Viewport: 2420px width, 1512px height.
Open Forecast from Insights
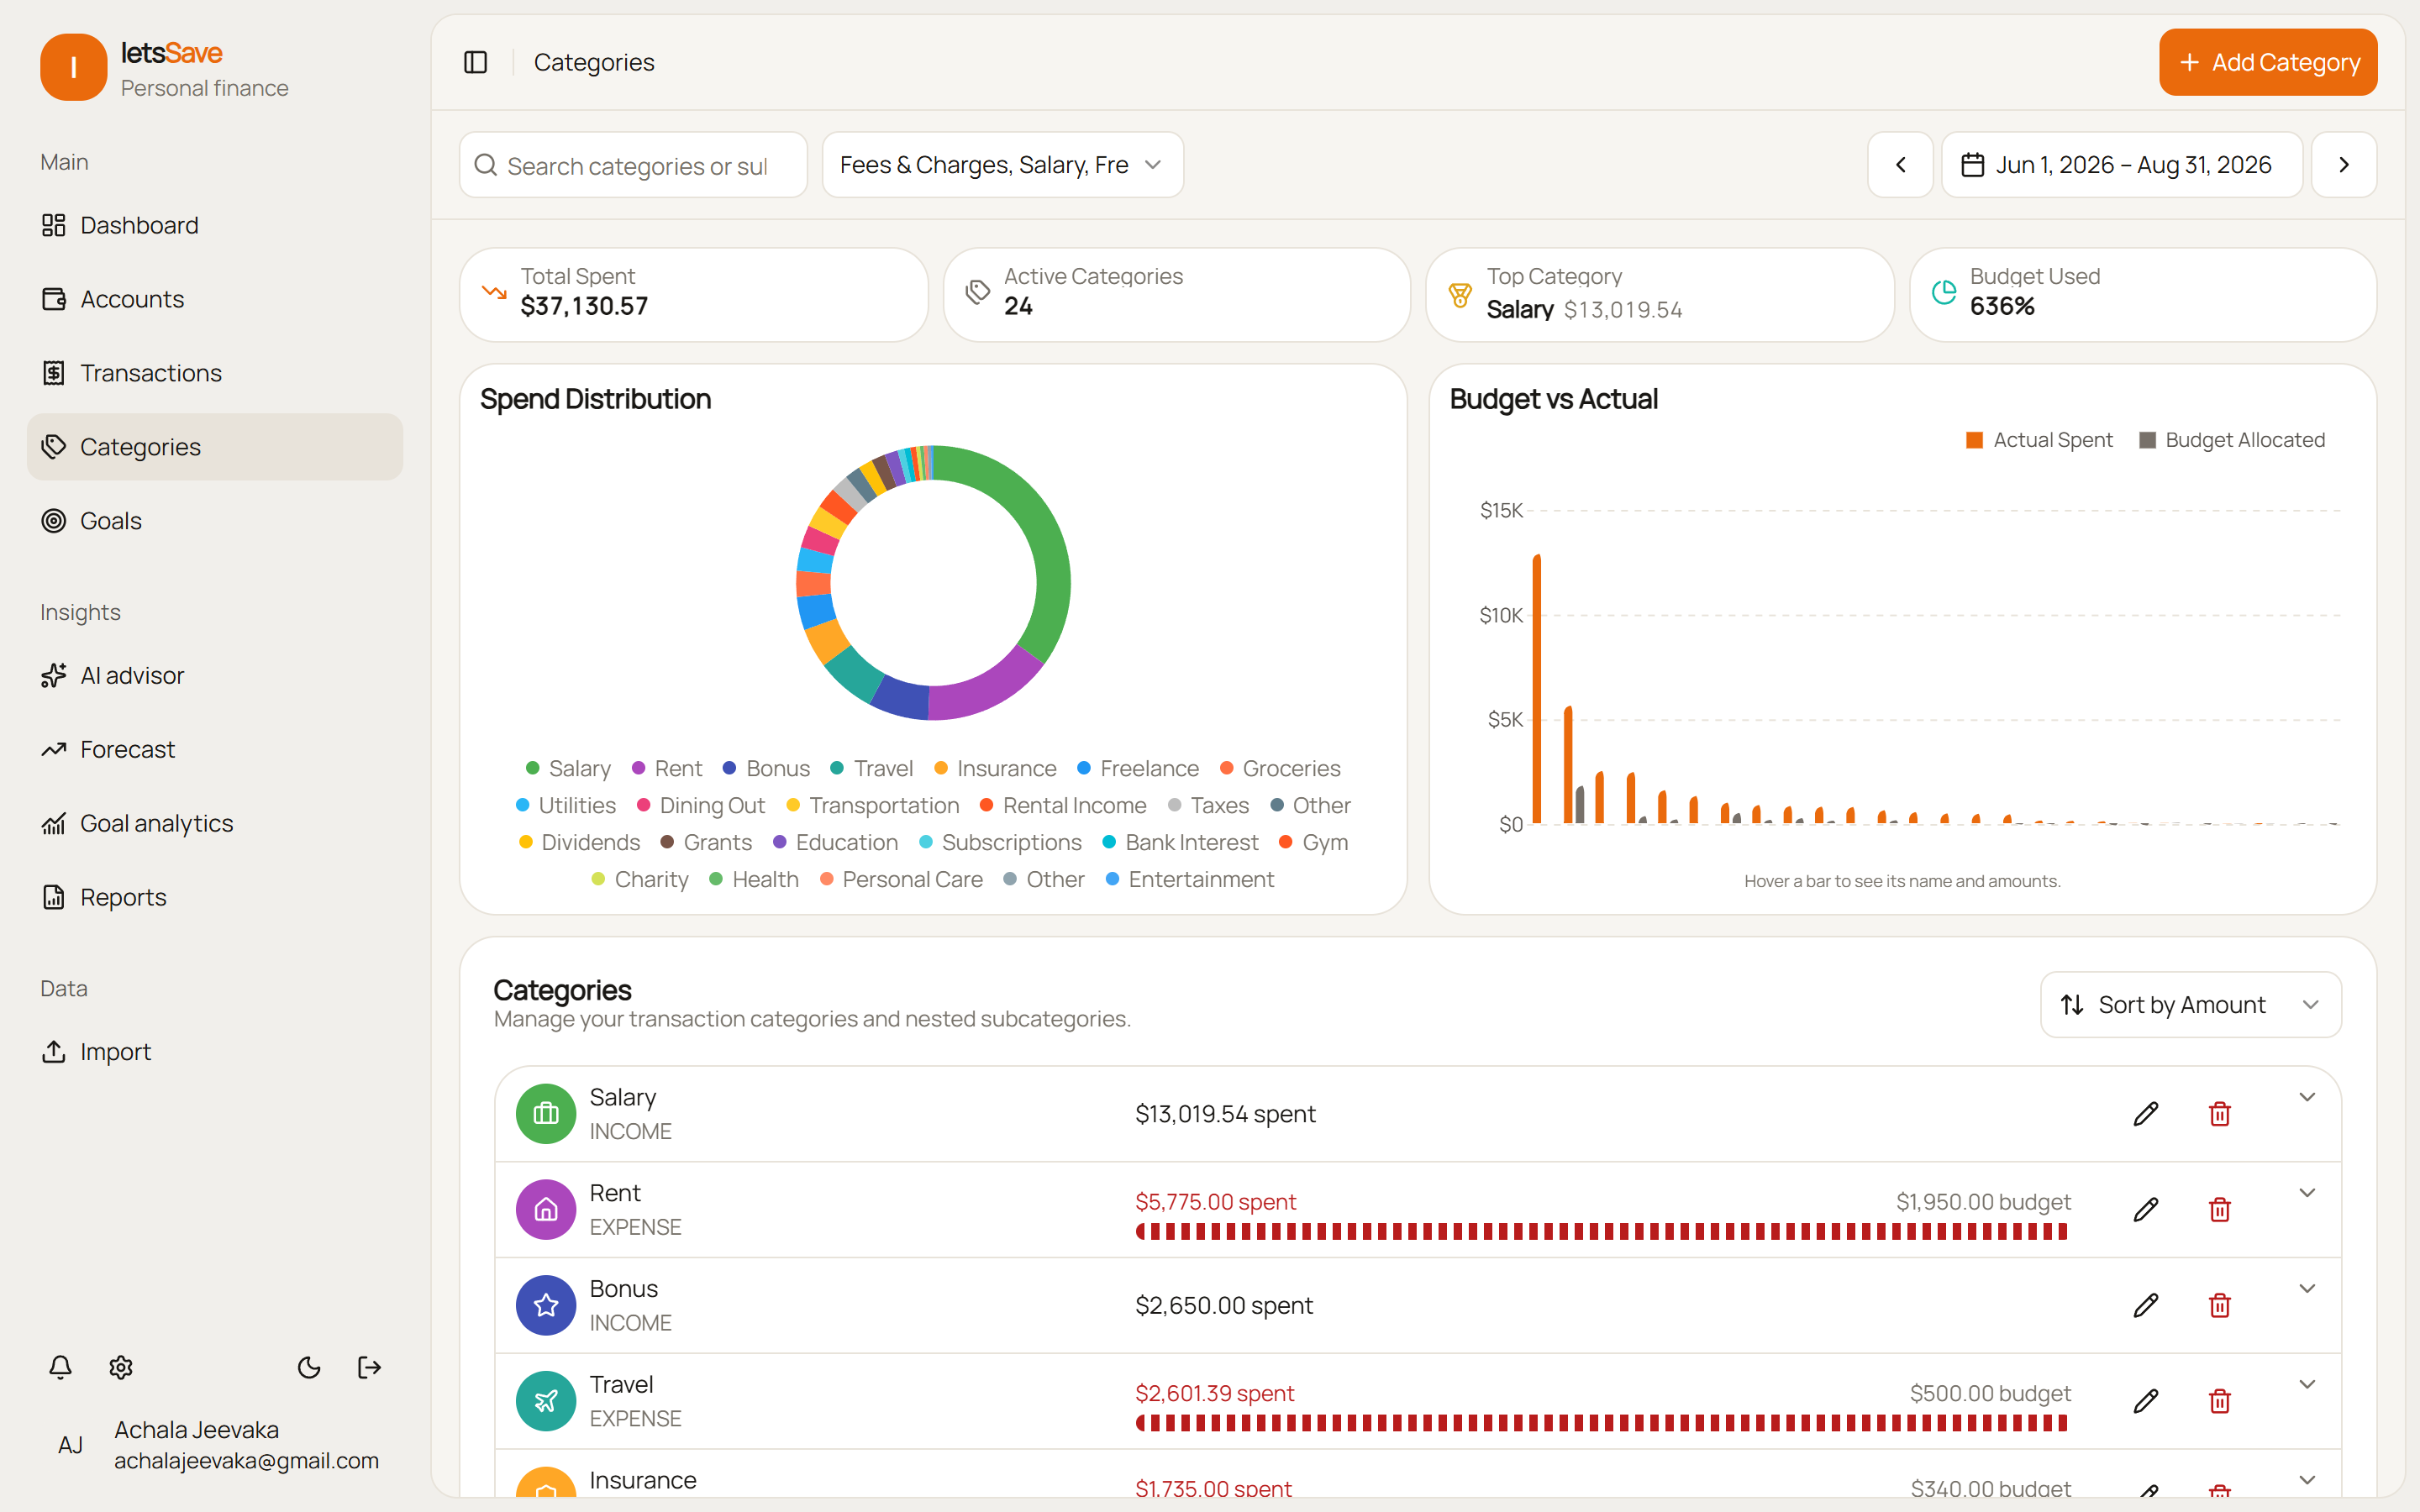(215, 749)
